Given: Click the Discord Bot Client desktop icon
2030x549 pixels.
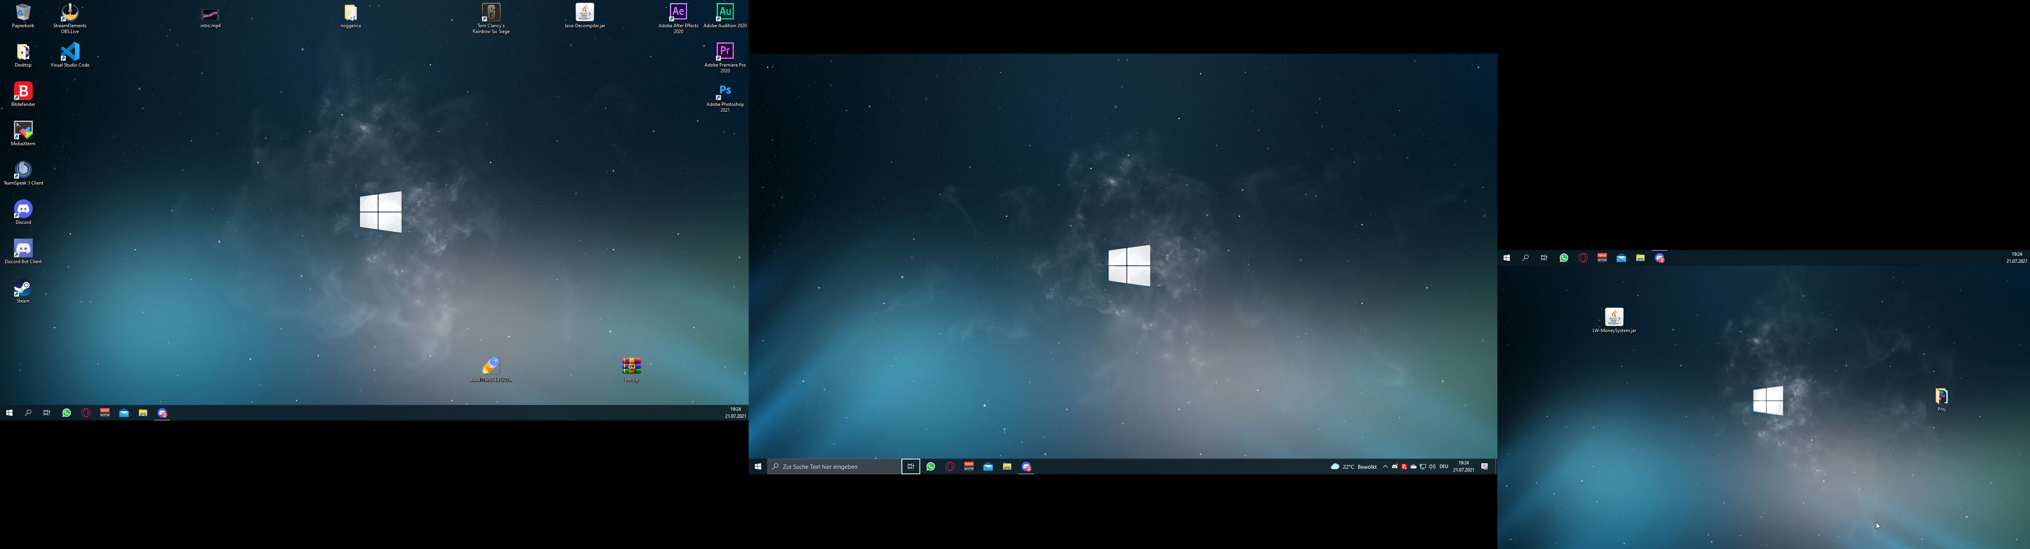Looking at the screenshot, I should tap(24, 248).
